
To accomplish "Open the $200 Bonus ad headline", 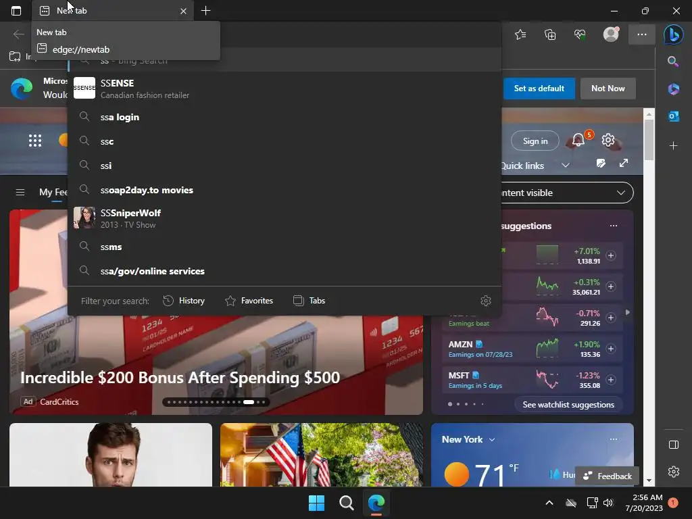I will point(180,377).
